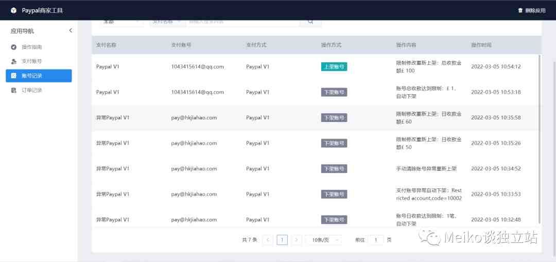Click pay@hkjiahao.com in the 10:35:58 row
This screenshot has width=556, height=262.
pos(194,118)
